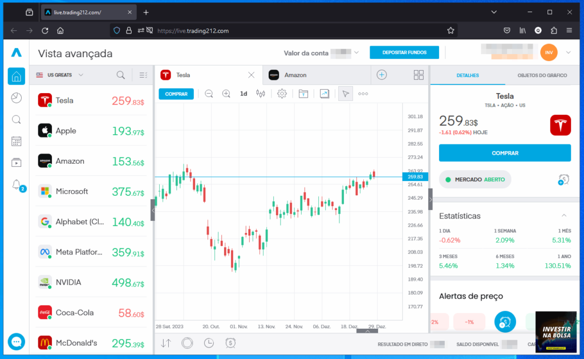
Task: Change the 1d chart interval
Action: (x=243, y=94)
